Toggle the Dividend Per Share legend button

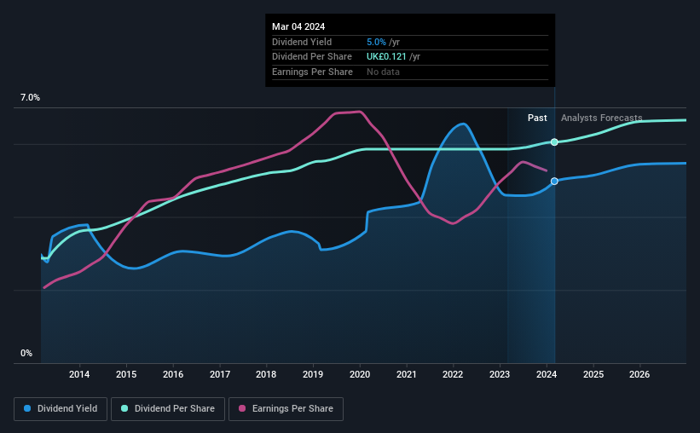click(168, 408)
